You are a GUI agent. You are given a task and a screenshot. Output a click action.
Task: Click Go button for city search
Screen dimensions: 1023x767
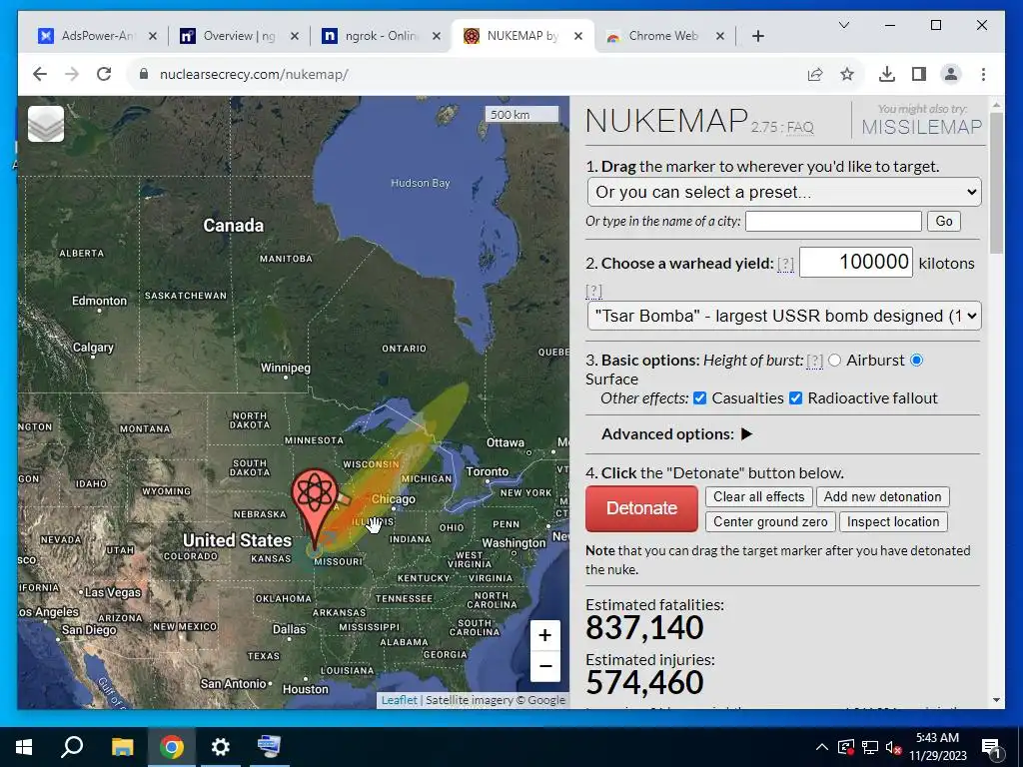click(944, 221)
